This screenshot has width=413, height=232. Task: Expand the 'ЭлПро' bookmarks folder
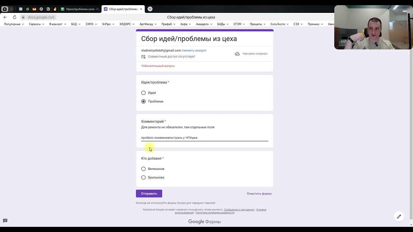click(108, 24)
